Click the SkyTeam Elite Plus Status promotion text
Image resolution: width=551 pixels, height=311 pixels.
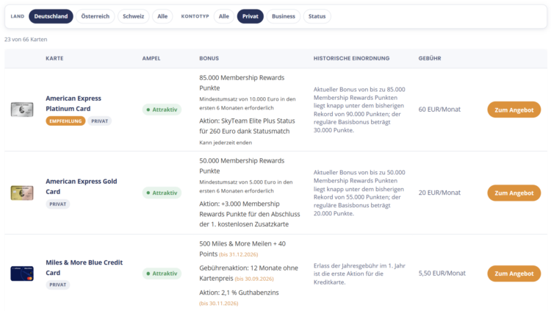[247, 126]
